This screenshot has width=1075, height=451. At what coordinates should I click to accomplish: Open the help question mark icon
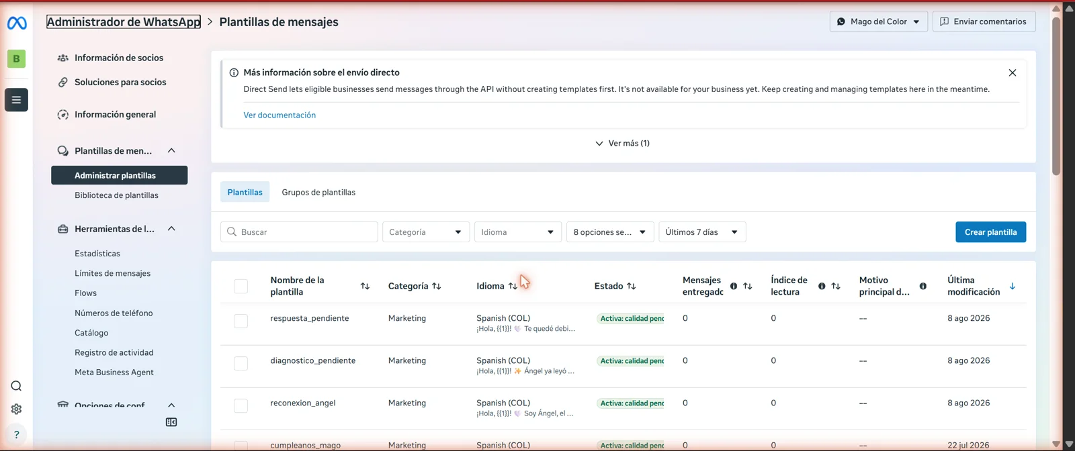coord(16,434)
